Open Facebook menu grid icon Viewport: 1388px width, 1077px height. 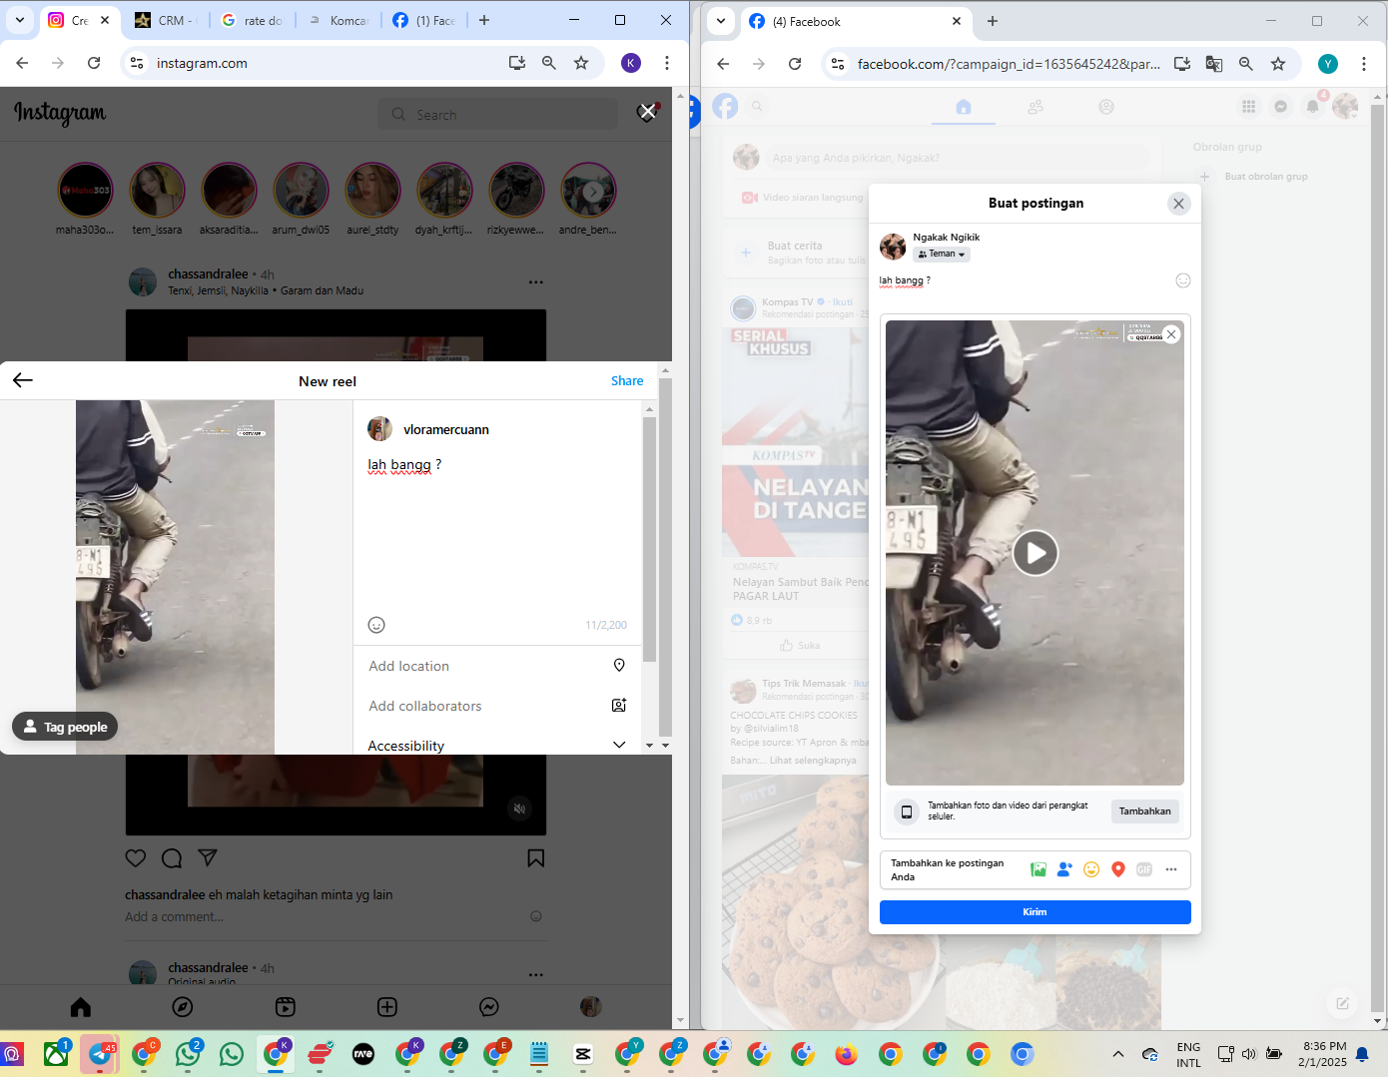click(1248, 106)
